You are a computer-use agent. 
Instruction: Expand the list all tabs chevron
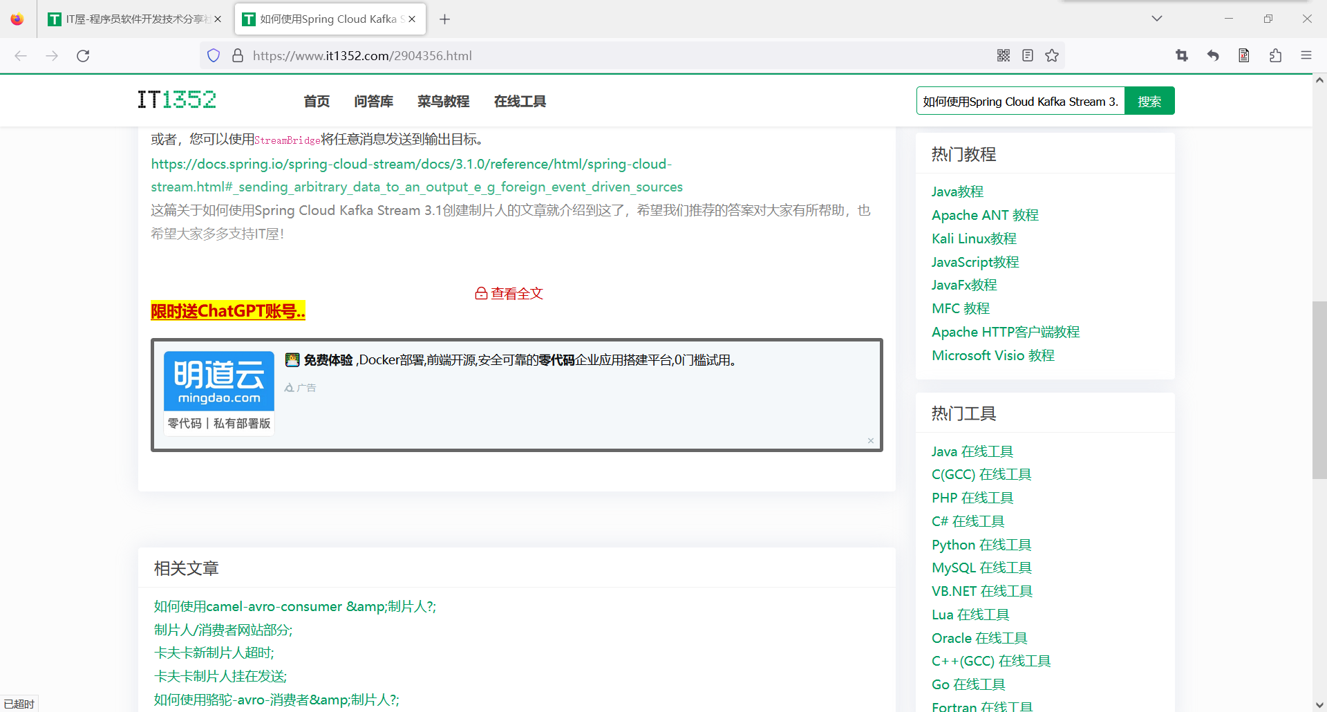(1157, 19)
